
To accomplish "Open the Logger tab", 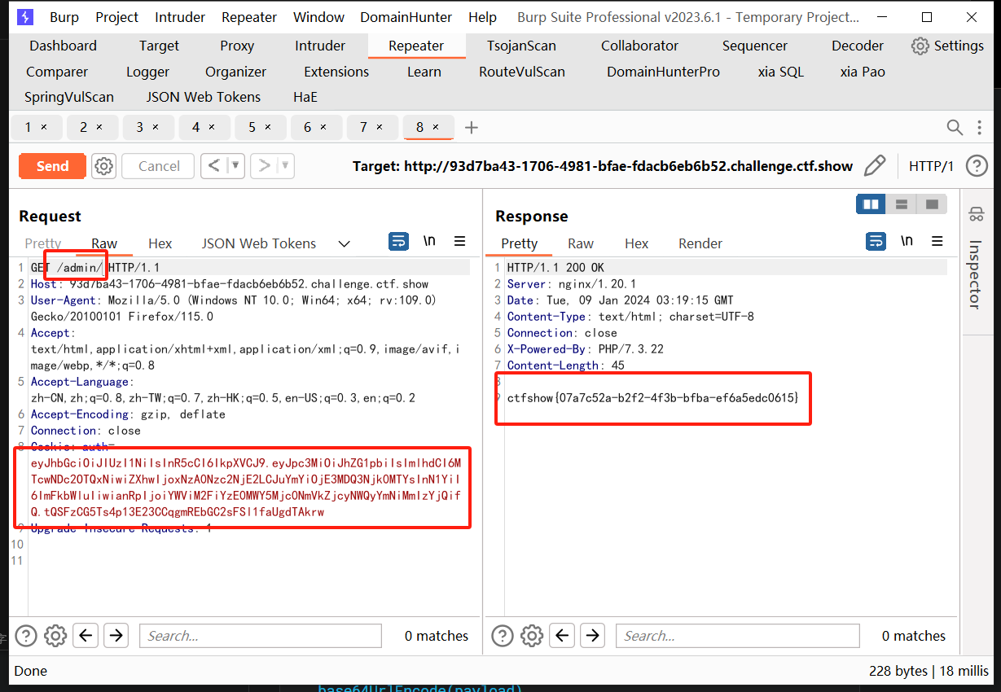I will (147, 72).
